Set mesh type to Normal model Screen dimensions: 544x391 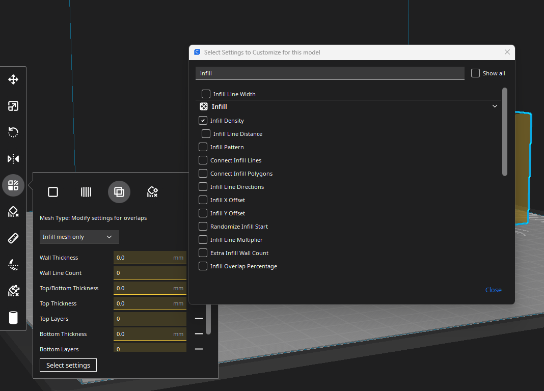53,192
